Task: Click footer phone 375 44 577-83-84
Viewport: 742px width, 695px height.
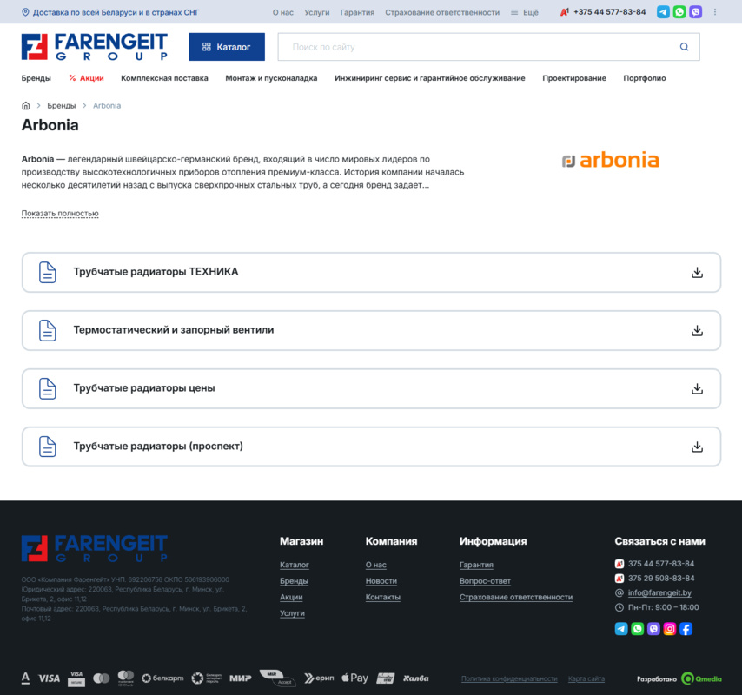Action: [x=660, y=564]
